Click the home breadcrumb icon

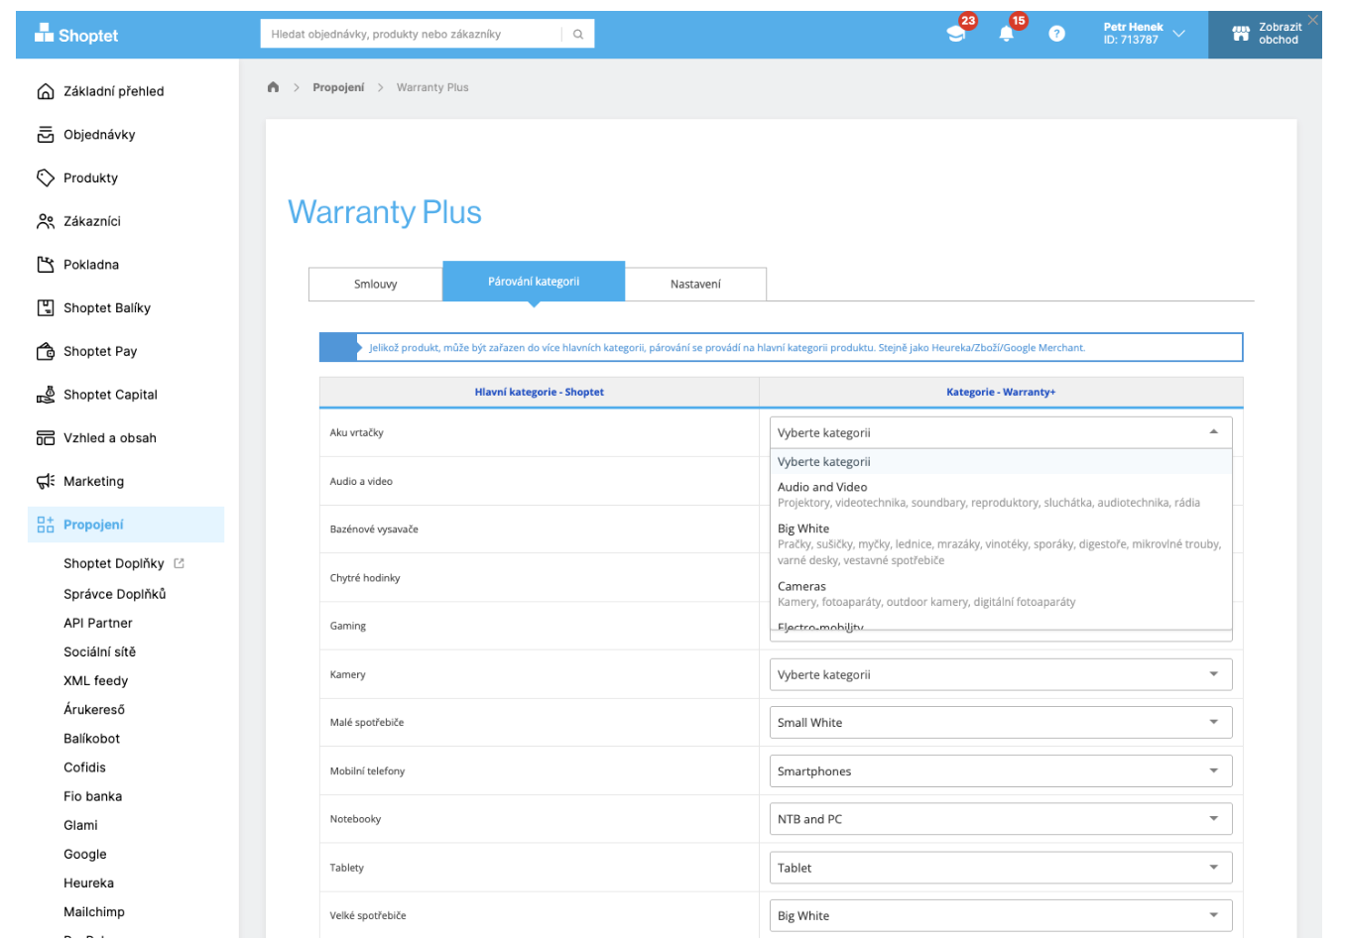click(274, 87)
